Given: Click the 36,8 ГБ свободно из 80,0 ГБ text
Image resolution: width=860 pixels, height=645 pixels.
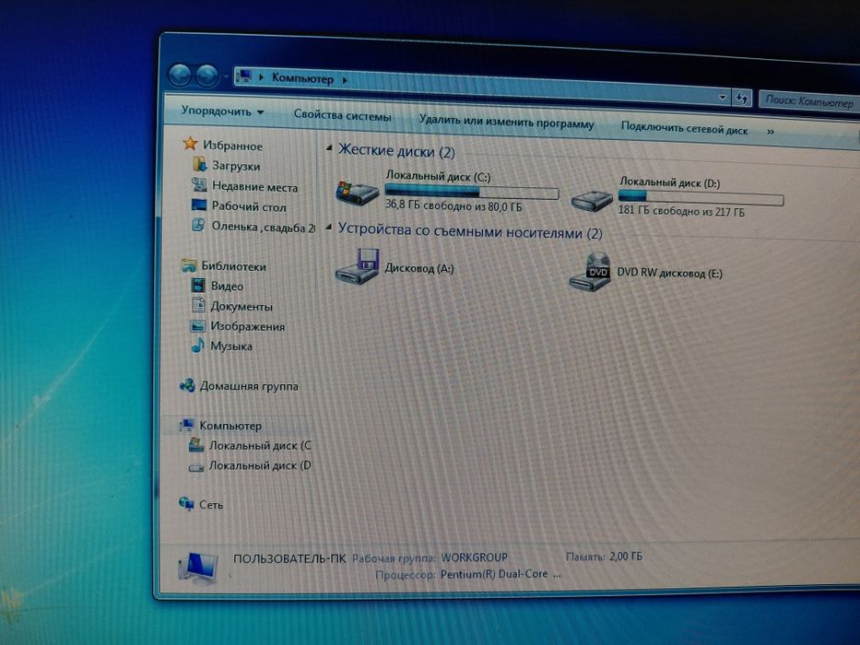Looking at the screenshot, I should tap(454, 205).
